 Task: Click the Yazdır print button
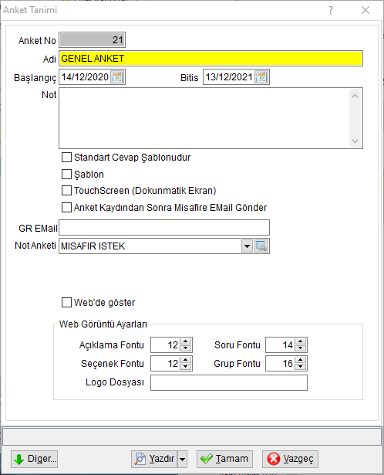click(x=154, y=459)
